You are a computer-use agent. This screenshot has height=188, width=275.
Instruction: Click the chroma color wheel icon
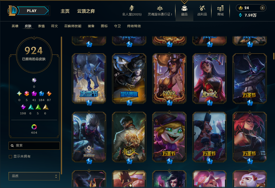click(34, 127)
